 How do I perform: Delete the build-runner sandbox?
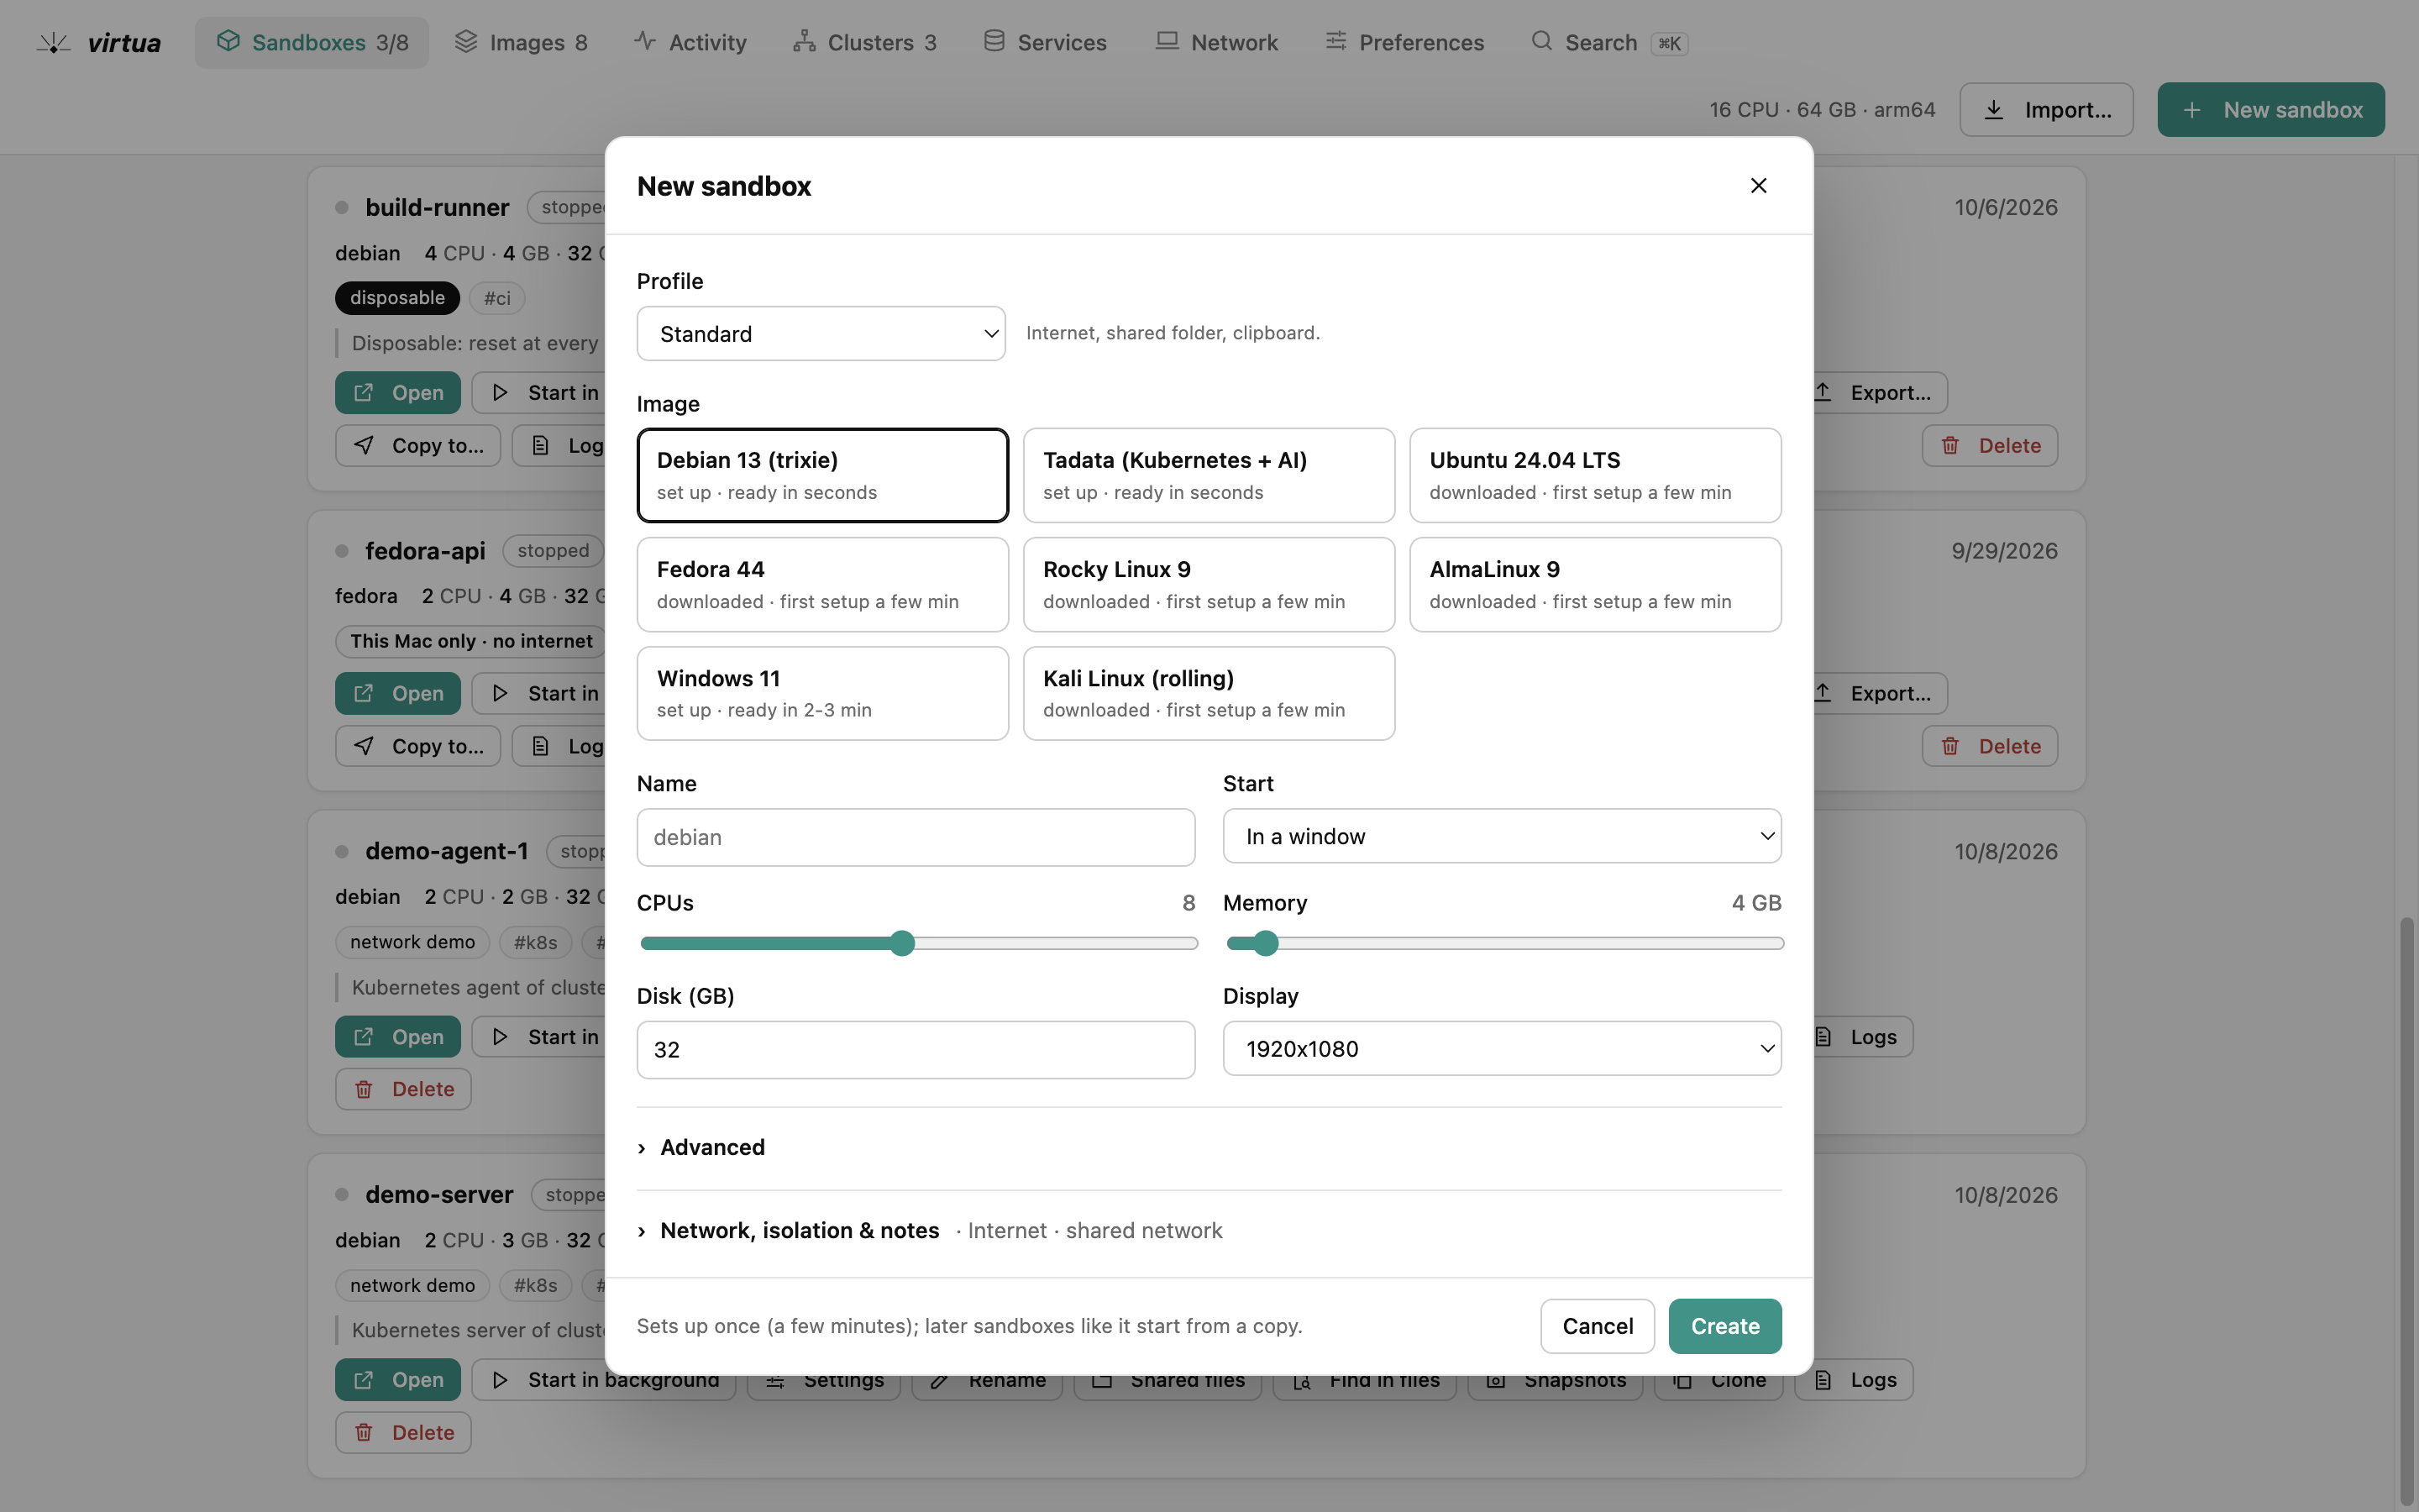pyautogui.click(x=1989, y=445)
